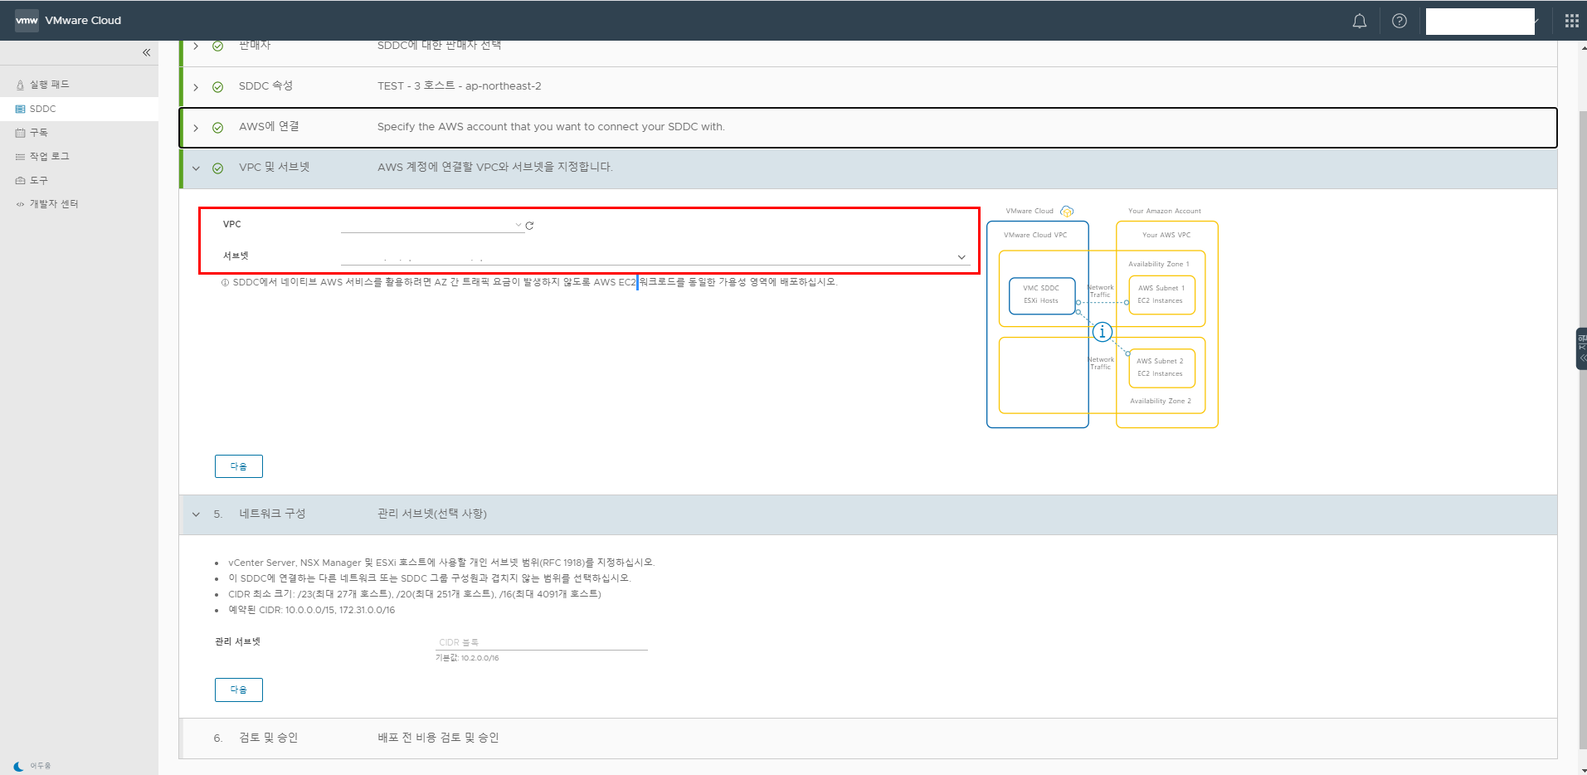1587x775 pixels.
Task: Focus the CIDR 블록 input field
Action: [x=542, y=642]
